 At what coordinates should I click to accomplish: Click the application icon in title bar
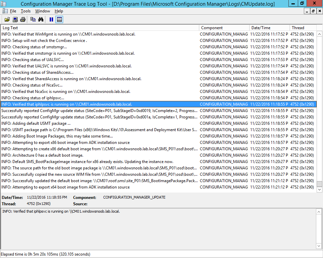(3, 4)
